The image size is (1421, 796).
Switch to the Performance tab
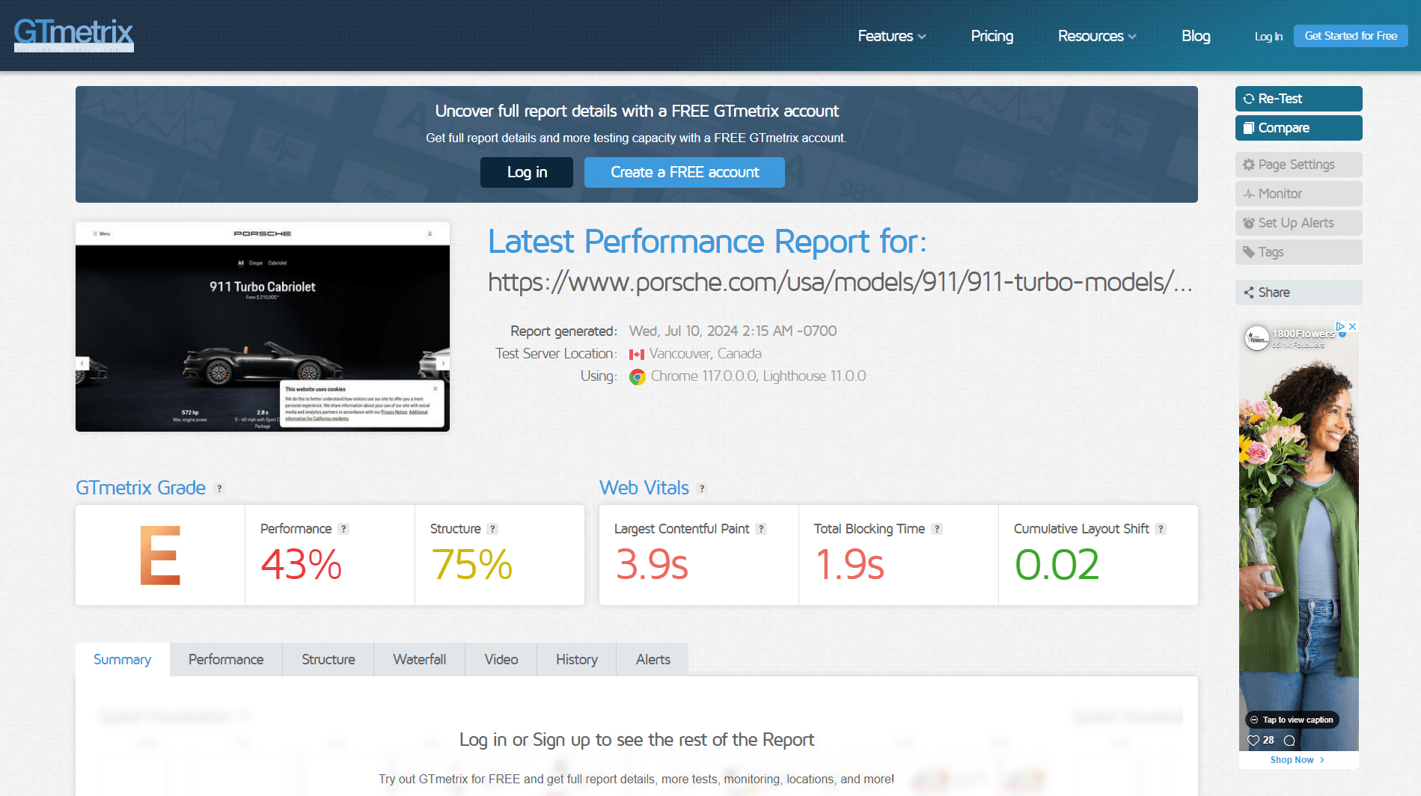[226, 659]
